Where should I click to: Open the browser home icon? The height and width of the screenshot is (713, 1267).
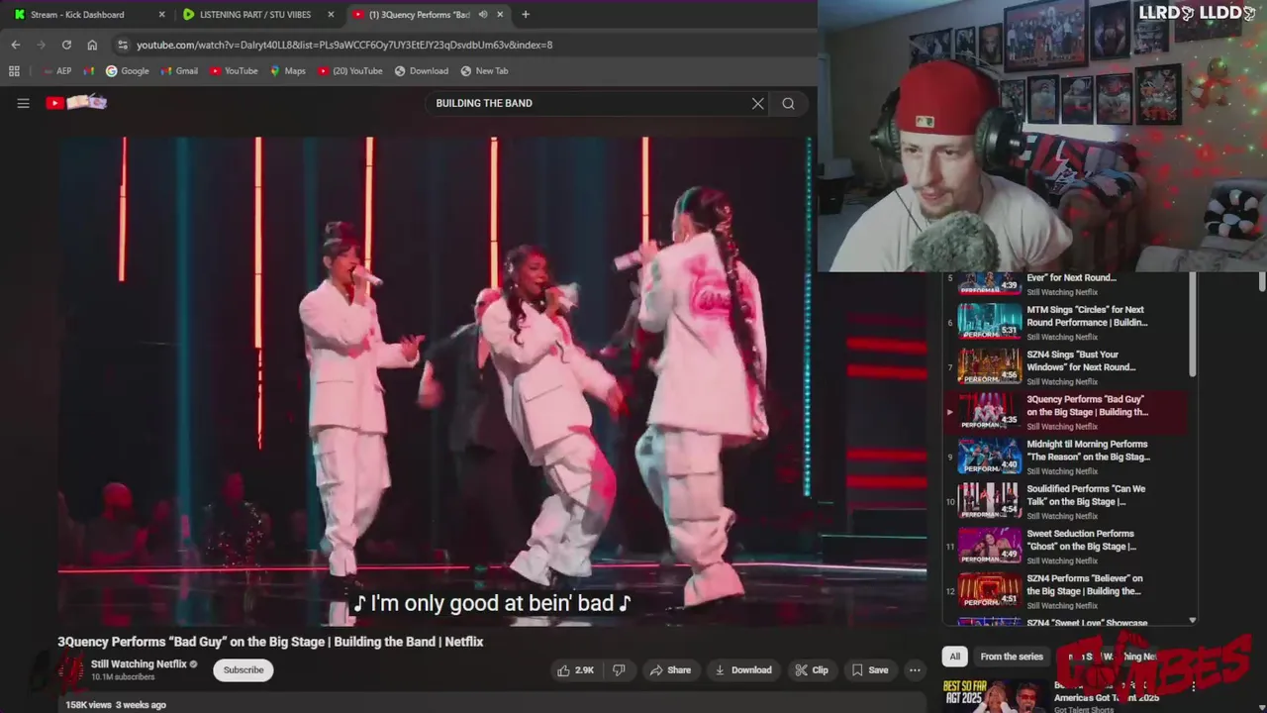pos(92,45)
